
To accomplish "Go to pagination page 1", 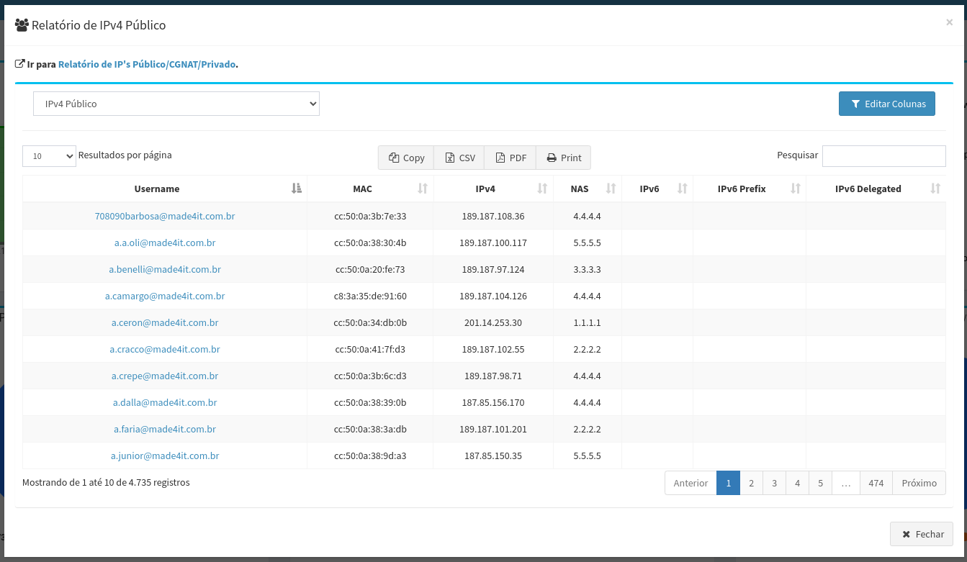I will [728, 483].
